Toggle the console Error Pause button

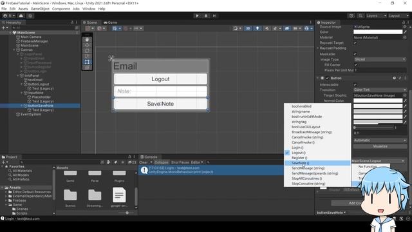click(180, 162)
